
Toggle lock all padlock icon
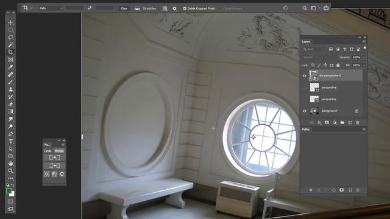coord(338,65)
